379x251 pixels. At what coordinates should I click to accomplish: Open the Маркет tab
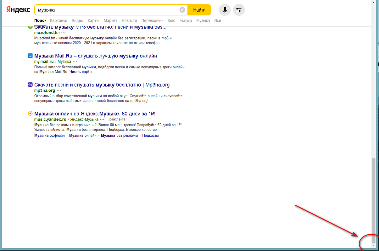[110, 21]
